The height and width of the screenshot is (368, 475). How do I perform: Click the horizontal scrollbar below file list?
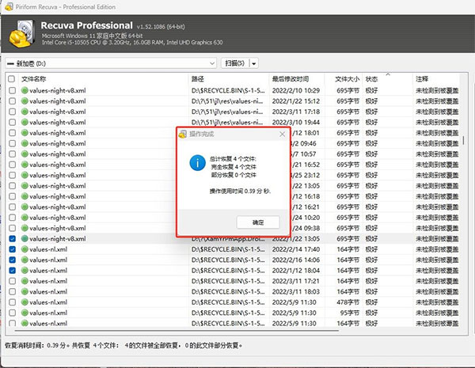pyautogui.click(x=177, y=331)
